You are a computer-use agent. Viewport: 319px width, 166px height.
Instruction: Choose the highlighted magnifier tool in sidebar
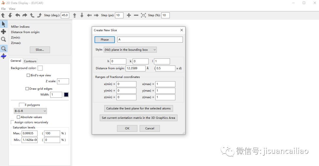click(4, 48)
